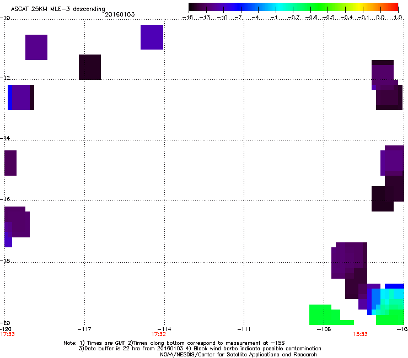
Task: Click the latitude label -14
Action: (5, 138)
